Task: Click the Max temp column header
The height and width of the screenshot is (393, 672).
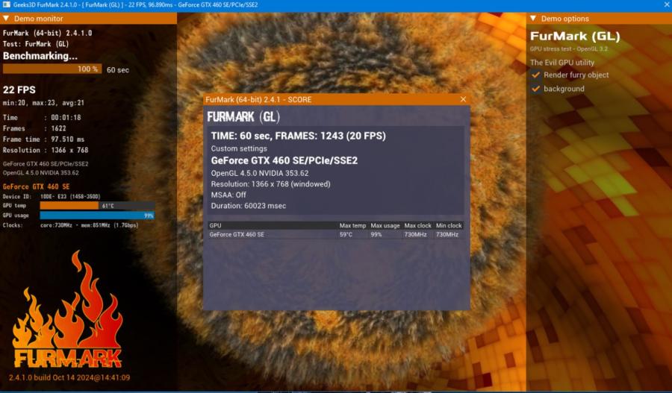Action: coord(352,226)
